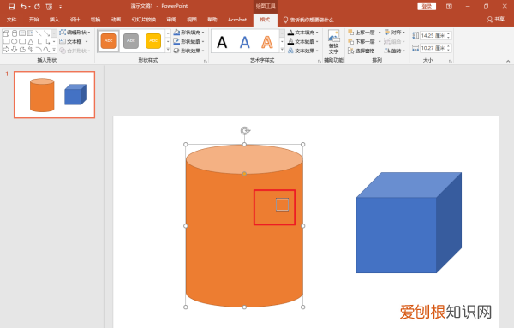Apply the blue WordArt A style
The image size is (514, 328).
(x=244, y=42)
